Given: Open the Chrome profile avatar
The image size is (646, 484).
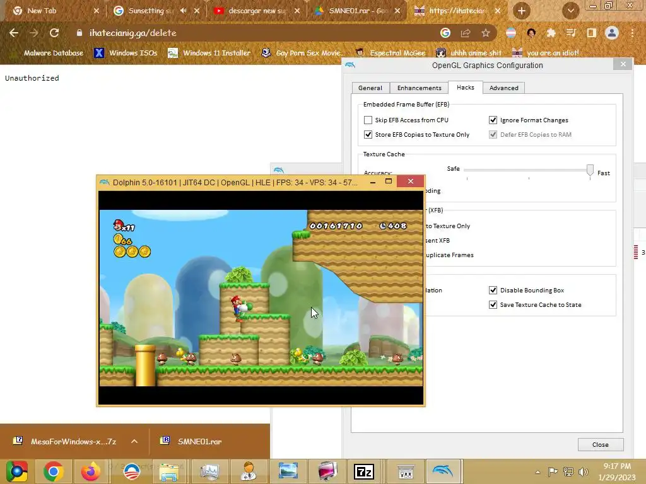Looking at the screenshot, I should [x=612, y=33].
